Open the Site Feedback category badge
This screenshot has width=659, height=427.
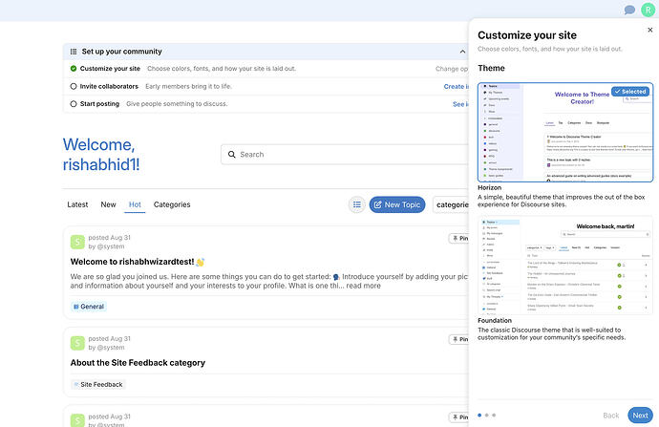click(98, 385)
